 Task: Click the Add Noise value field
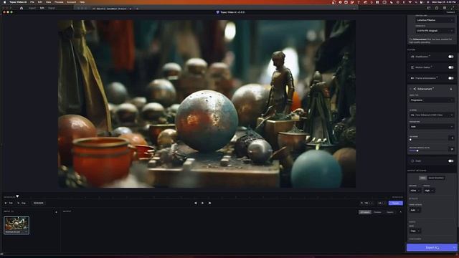(x=451, y=138)
